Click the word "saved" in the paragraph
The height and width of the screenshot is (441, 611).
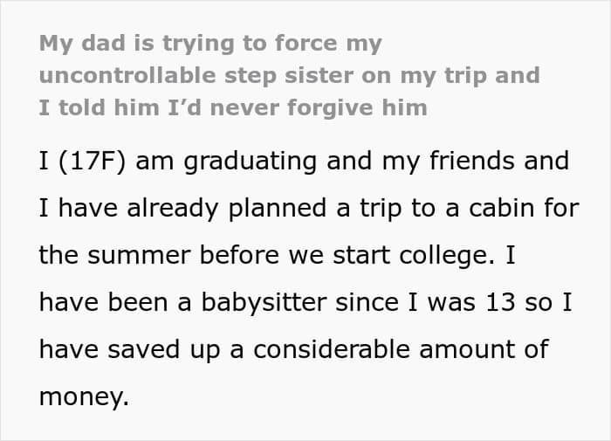coord(144,349)
